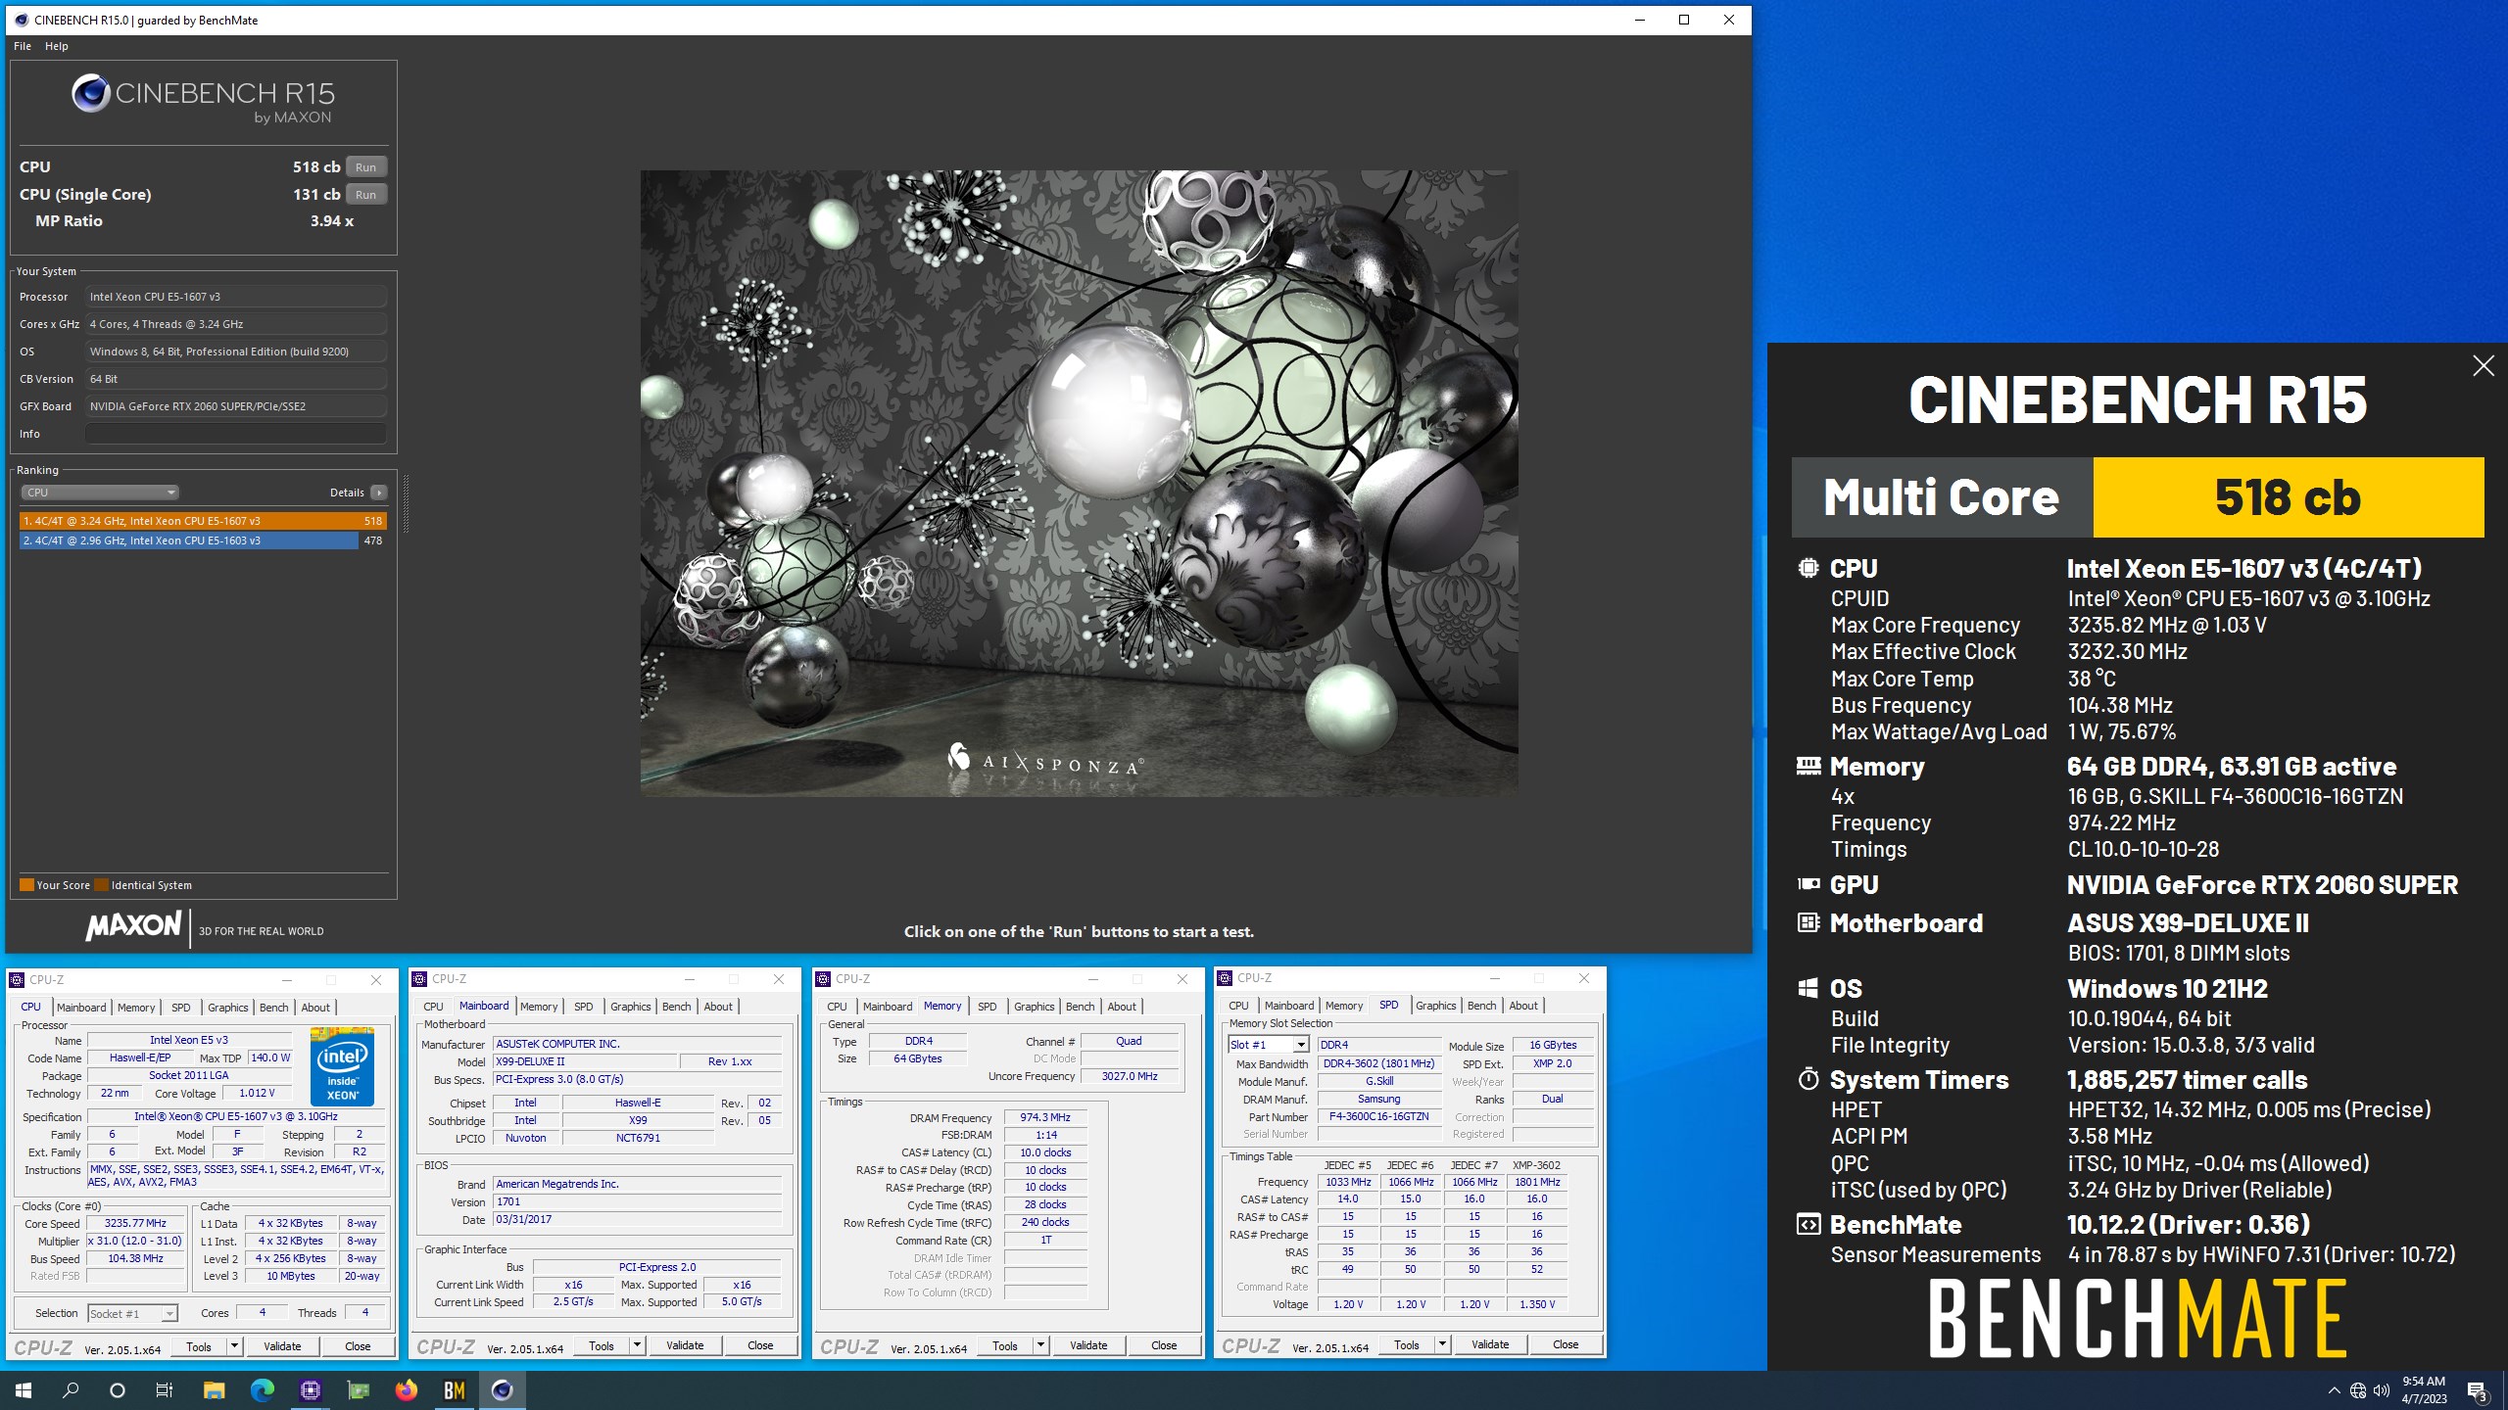
Task: Open Graphics tab in Mainboard CPU-Z window
Action: coord(630,1007)
